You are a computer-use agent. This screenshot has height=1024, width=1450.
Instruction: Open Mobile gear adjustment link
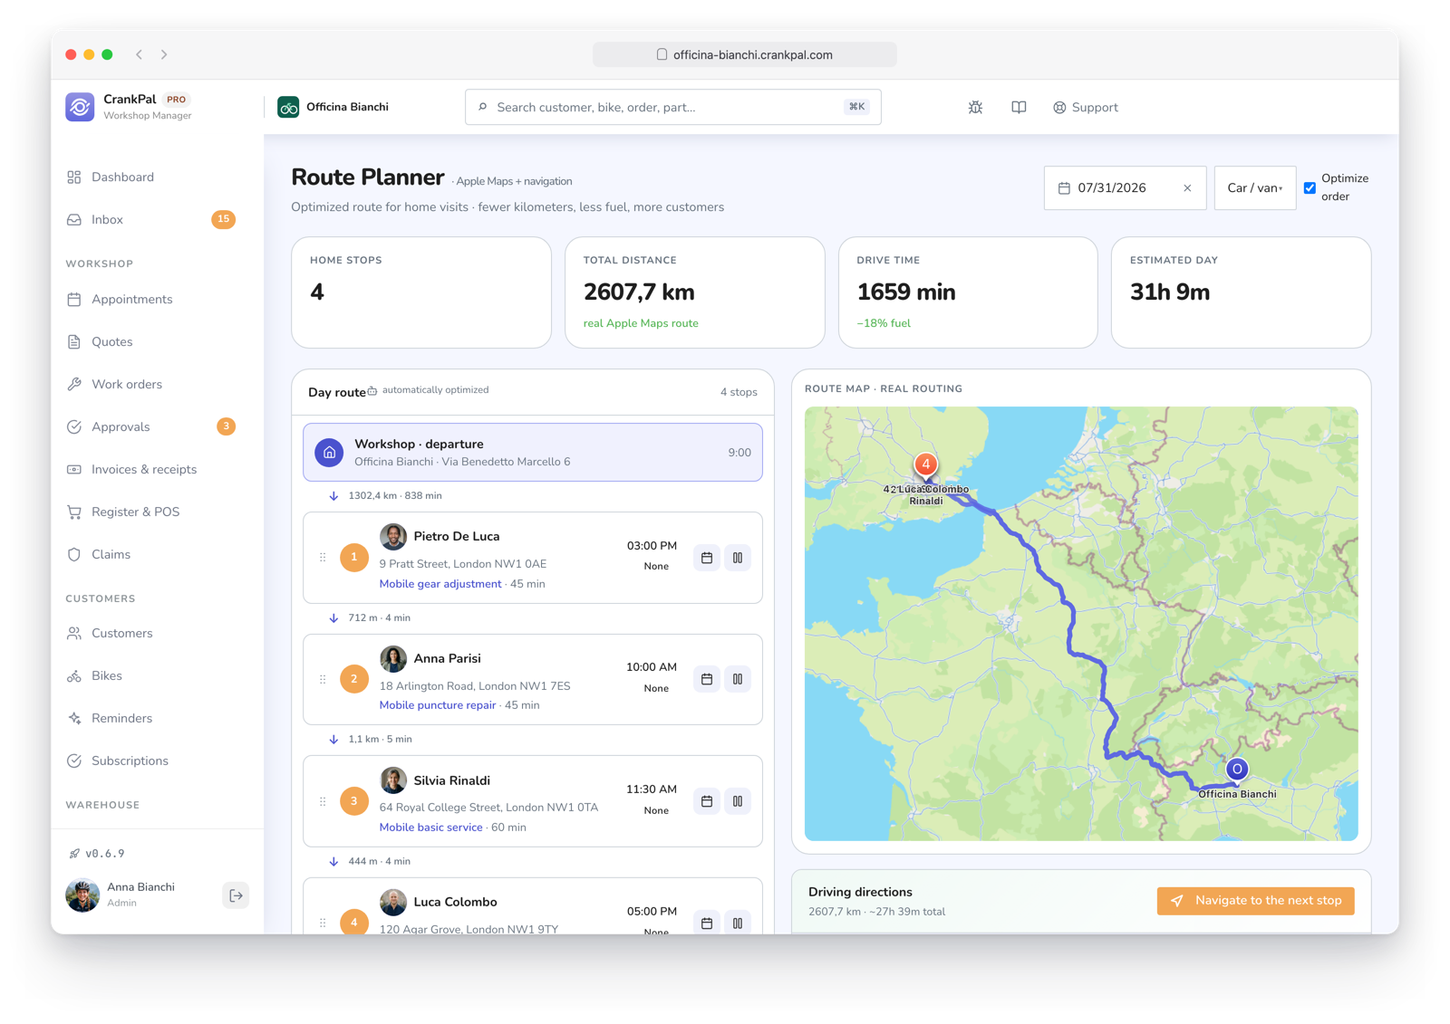(x=440, y=584)
